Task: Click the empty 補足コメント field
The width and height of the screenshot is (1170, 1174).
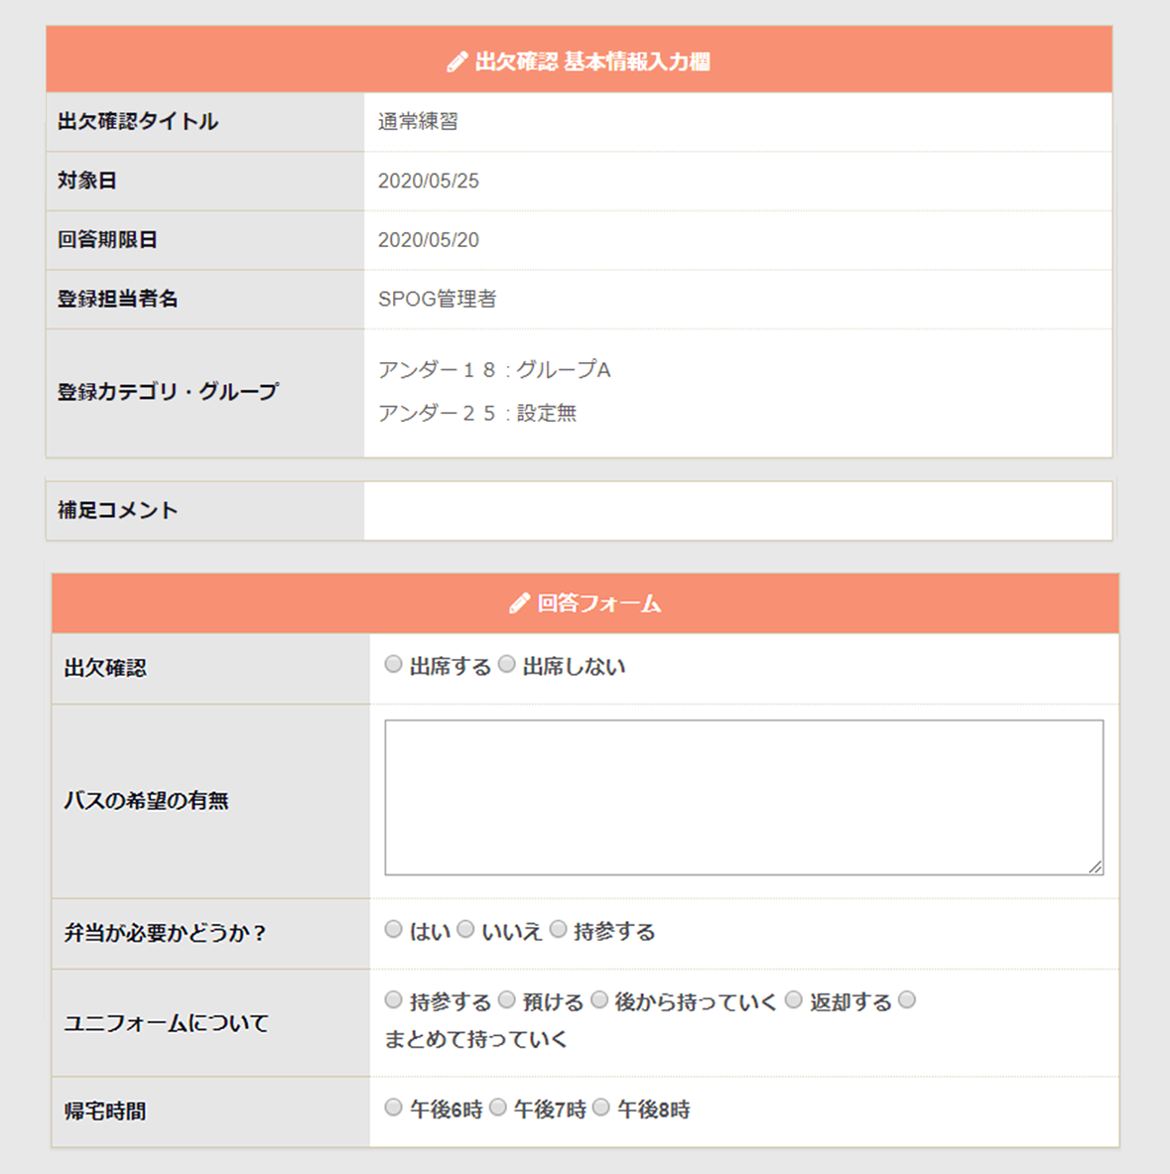Action: click(x=739, y=509)
